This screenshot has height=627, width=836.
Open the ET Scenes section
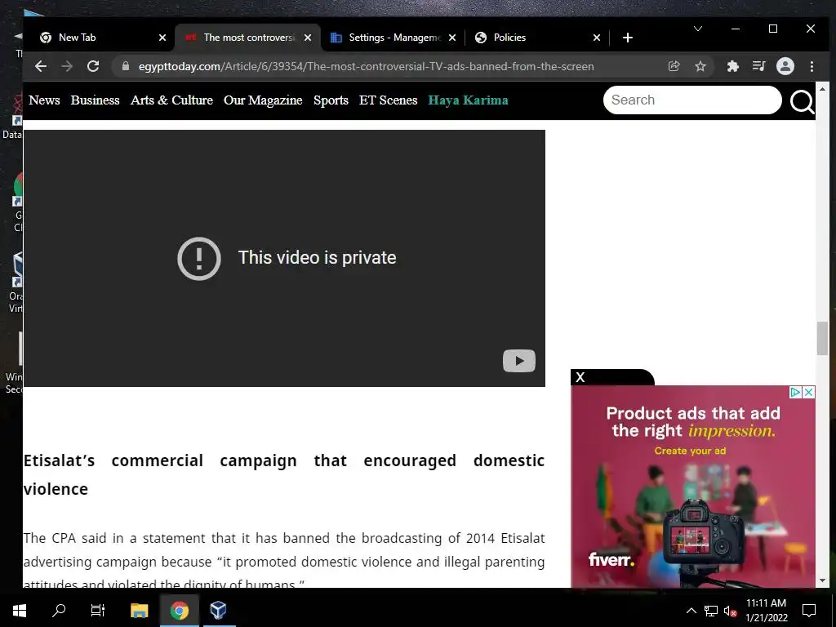388,100
